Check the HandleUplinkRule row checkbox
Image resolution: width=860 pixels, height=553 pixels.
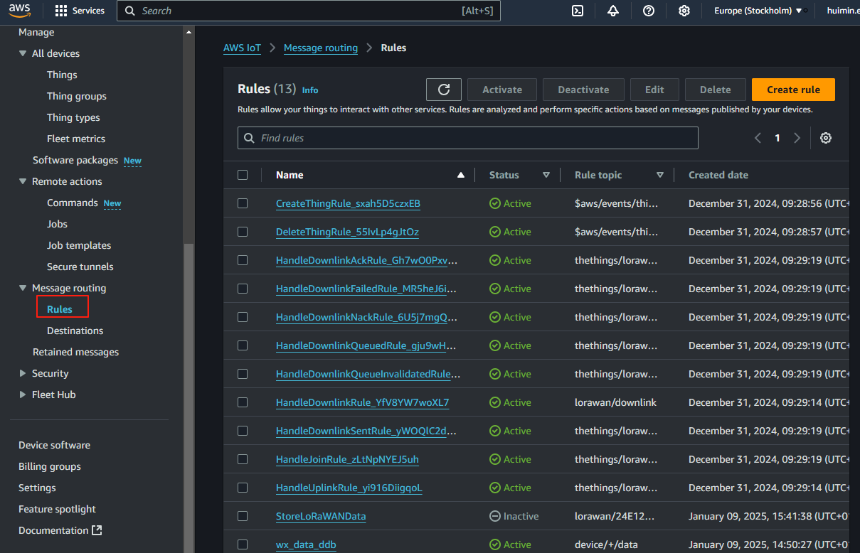click(x=243, y=488)
